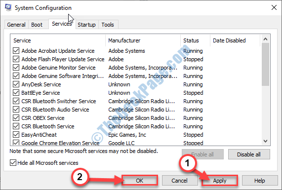
Task: Close the System Configuration dialog
Action: coord(274,7)
